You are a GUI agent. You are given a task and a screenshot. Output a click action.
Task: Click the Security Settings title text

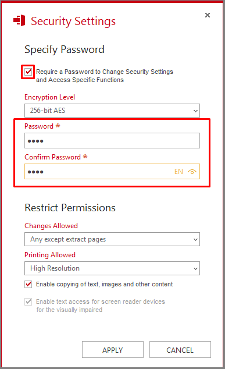(x=73, y=21)
